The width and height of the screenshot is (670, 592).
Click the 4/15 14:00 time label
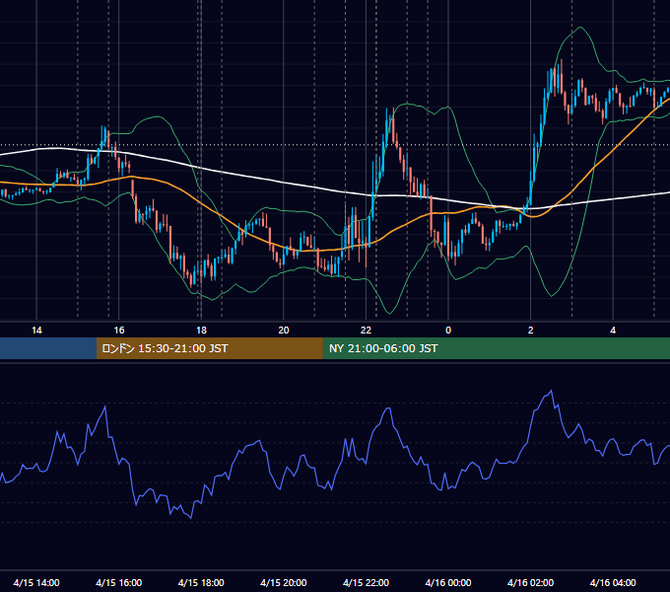coord(36,582)
